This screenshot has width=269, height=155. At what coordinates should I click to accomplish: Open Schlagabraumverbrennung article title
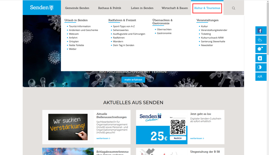point(112,153)
